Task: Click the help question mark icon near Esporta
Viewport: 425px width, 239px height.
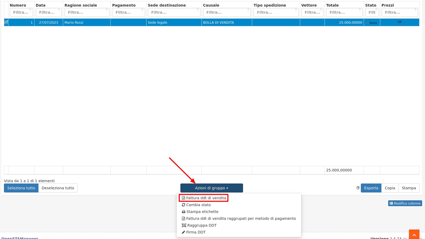Action: pos(358,188)
